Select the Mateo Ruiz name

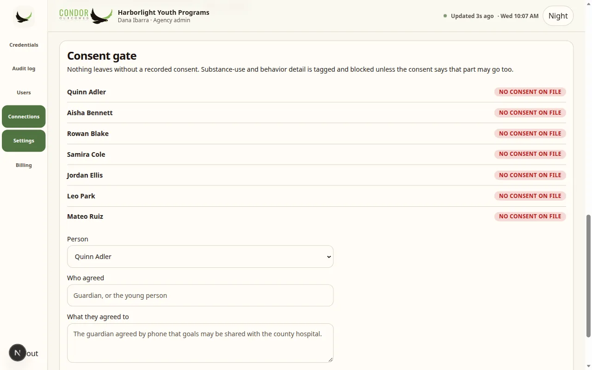coord(85,216)
